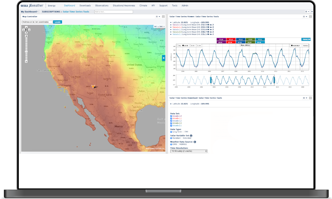The image size is (332, 199).
Task: Open the Observations menu
Action: tap(102, 6)
